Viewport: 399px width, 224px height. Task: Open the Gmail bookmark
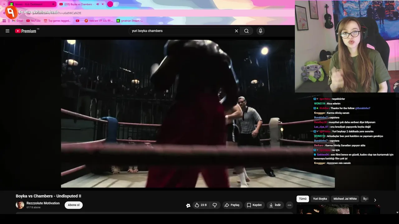pos(17,21)
